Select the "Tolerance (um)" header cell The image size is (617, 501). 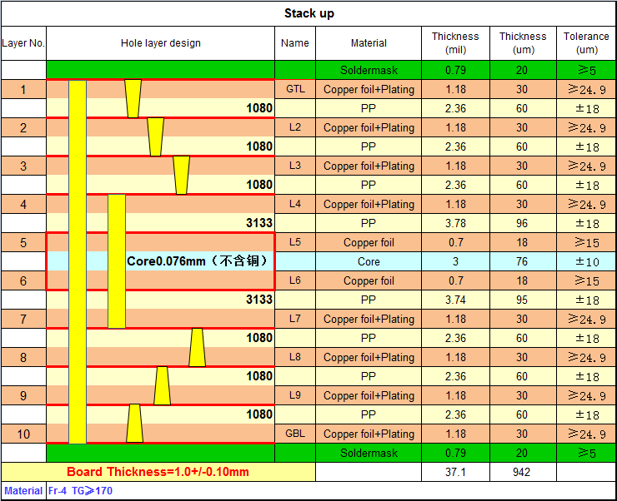[x=586, y=43]
